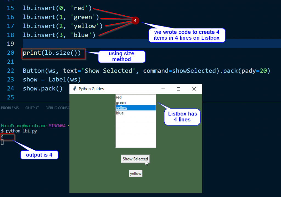The width and height of the screenshot is (281, 197).
Task: Click the mouse cursor icon near Show Selected
Action: pyautogui.click(x=146, y=162)
